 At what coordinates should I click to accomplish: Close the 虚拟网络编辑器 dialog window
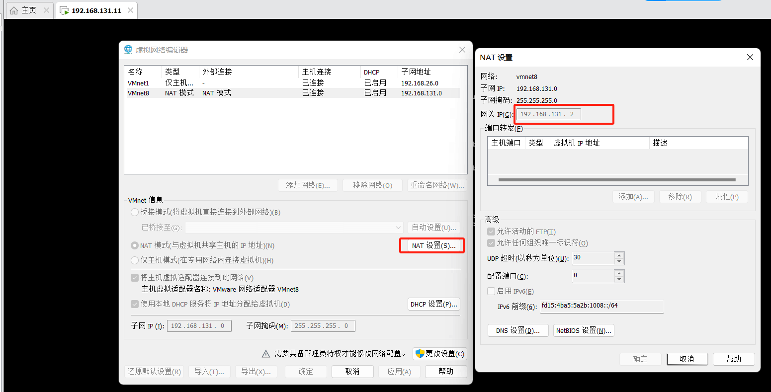coord(462,50)
